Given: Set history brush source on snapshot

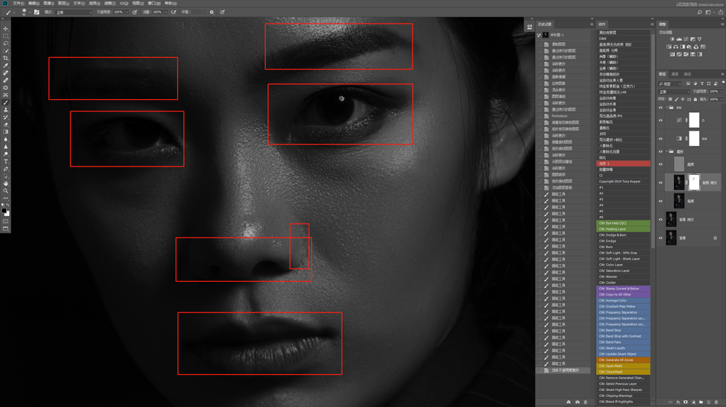Looking at the screenshot, I should point(540,34).
